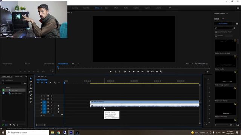Open playback resolution Full dropdown

pos(189,63)
